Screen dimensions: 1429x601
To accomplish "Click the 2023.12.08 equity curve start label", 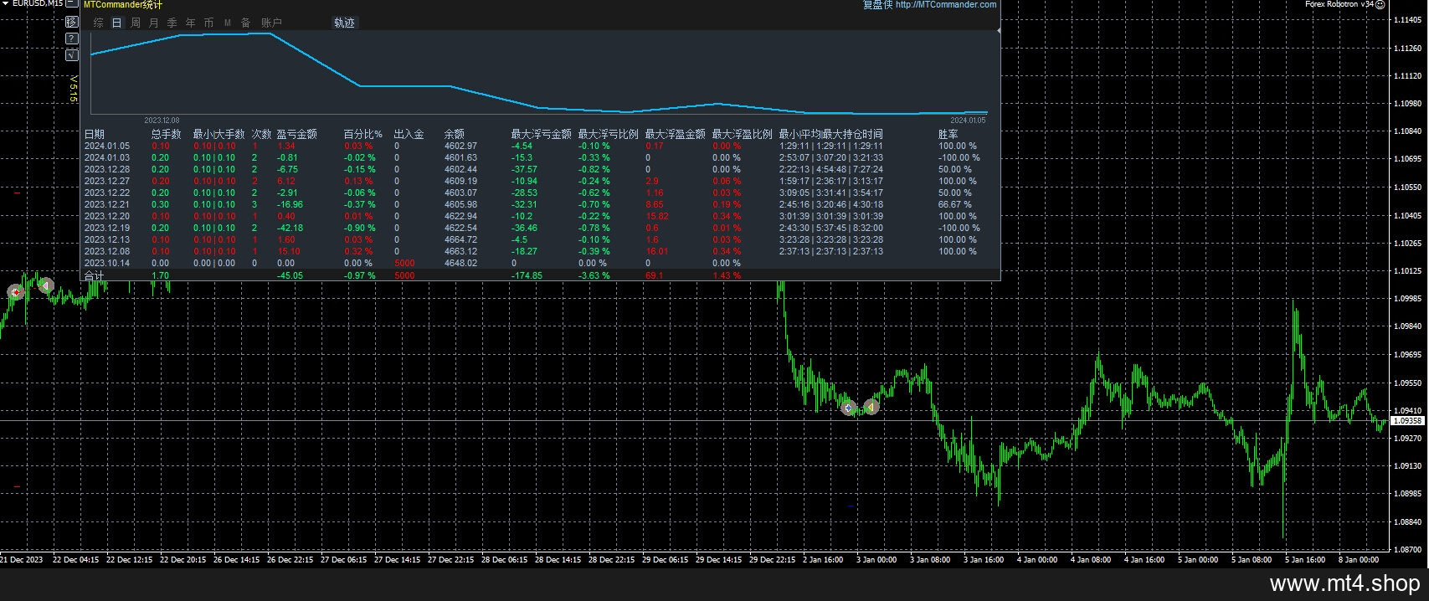I will pos(162,121).
